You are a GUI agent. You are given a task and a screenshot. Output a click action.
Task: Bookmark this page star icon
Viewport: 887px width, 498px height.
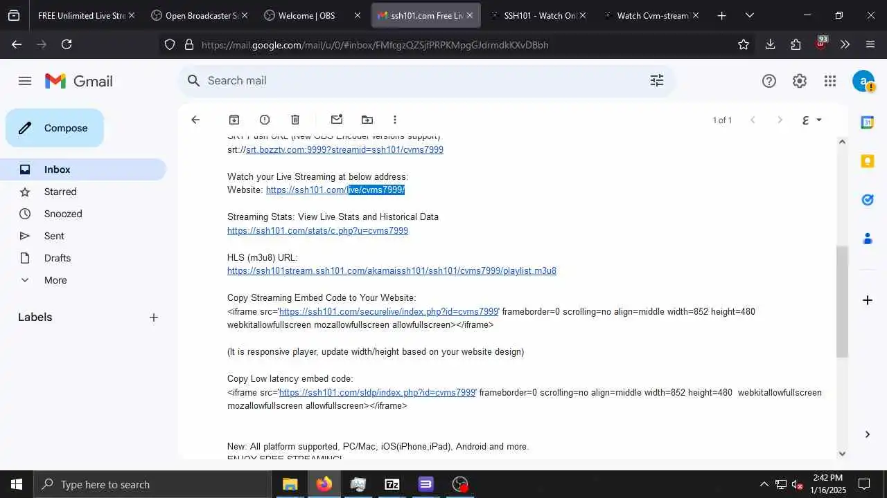click(x=744, y=44)
